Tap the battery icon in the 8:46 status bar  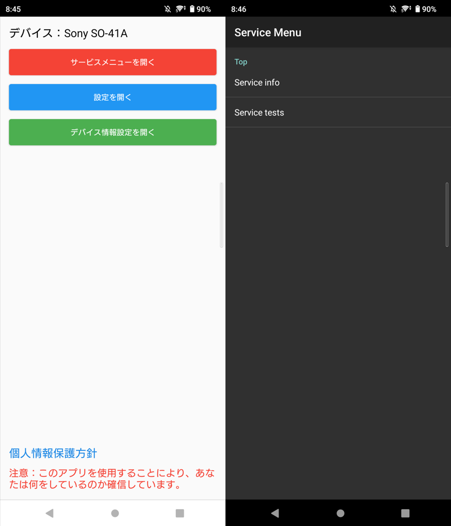click(x=418, y=9)
